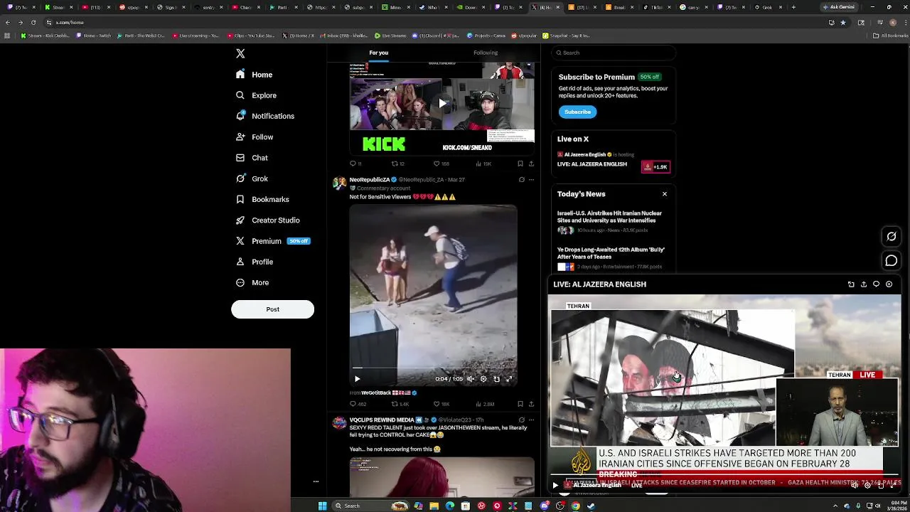Screen dimensions: 910x512
Task: Open the side Grok floating button
Action: [892, 237]
